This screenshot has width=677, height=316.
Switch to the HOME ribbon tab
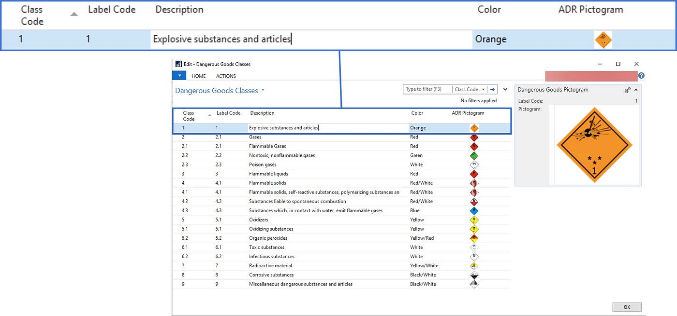[199, 76]
